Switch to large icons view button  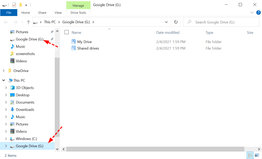pos(257,155)
